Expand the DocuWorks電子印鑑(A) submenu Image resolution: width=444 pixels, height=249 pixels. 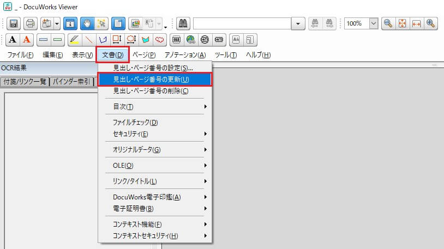click(x=155, y=197)
